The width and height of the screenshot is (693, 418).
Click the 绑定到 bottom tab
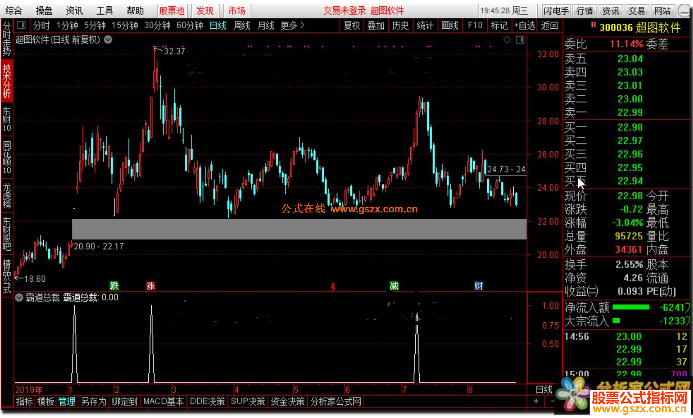(124, 402)
